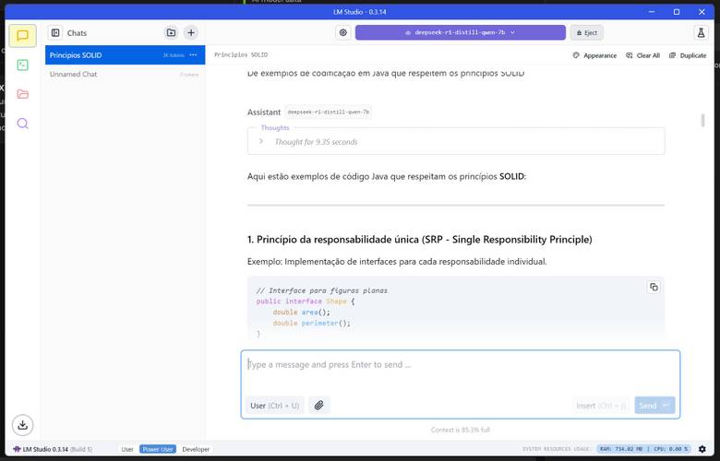This screenshot has height=461, width=720.
Task: Open the Unnamed Chat
Action: (x=125, y=75)
